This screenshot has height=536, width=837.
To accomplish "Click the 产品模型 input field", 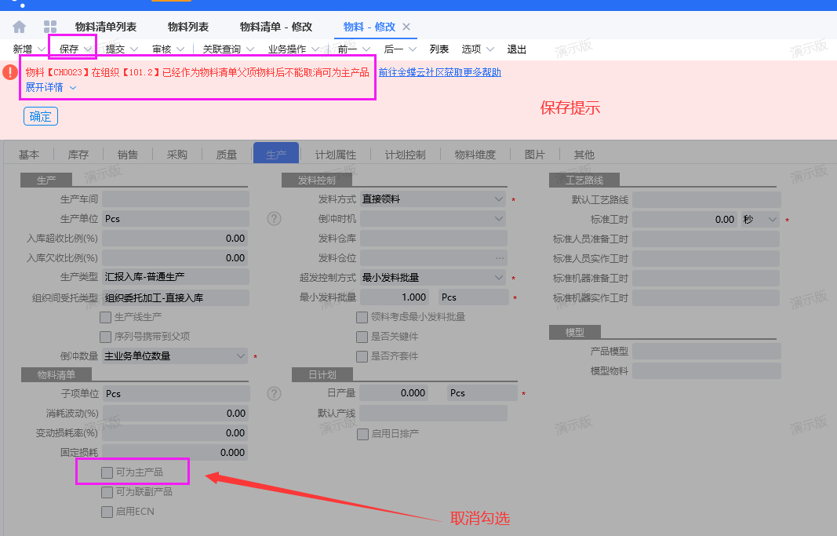I will (x=707, y=352).
